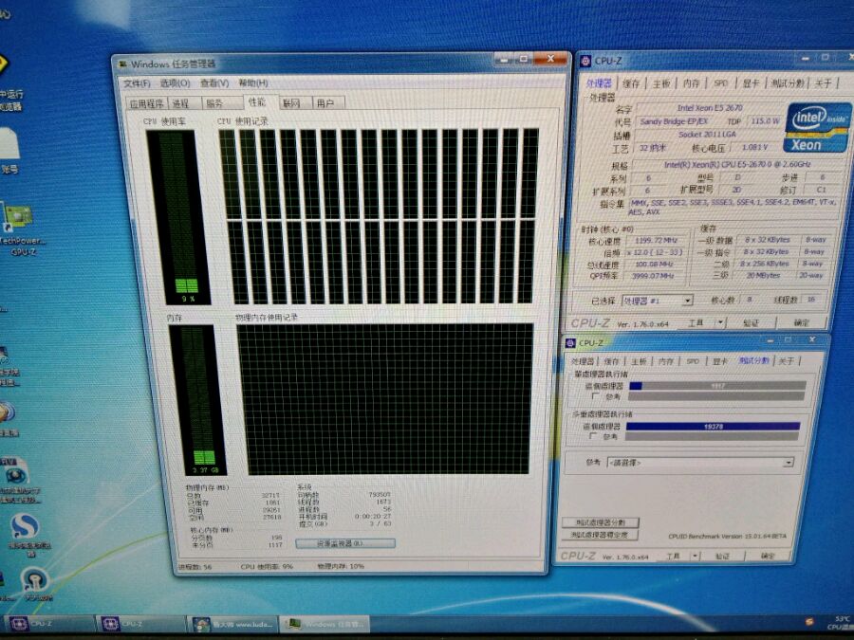854x640 pixels.
Task: Open 主板 tab in upper CPU-Z window
Action: 661,83
